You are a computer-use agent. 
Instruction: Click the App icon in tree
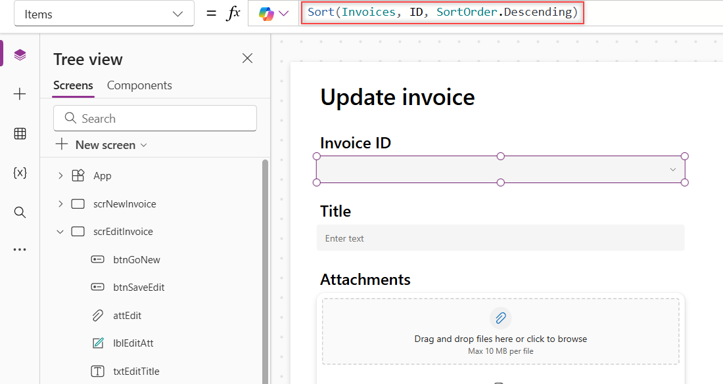[x=78, y=175]
